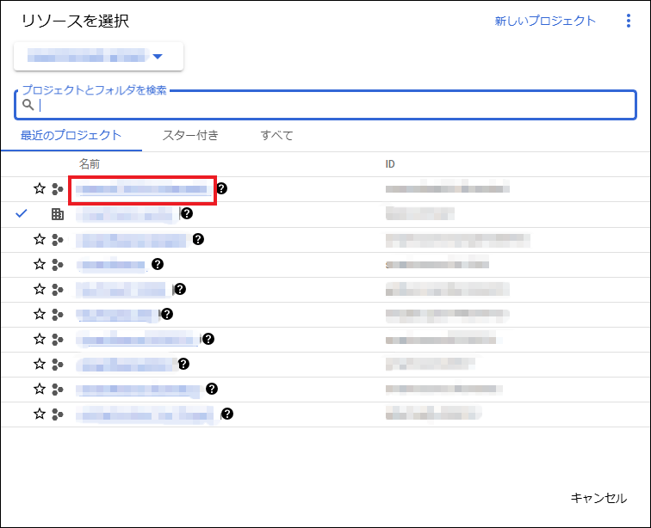Click the 名前 column header

(x=90, y=163)
